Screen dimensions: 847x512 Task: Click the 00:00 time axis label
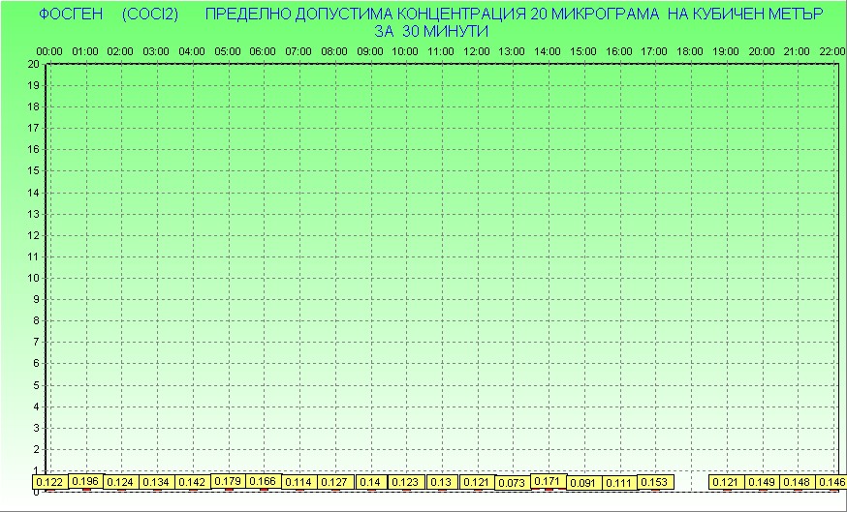point(49,50)
